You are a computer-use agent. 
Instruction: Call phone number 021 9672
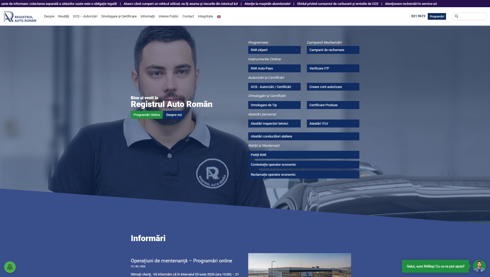(x=418, y=16)
